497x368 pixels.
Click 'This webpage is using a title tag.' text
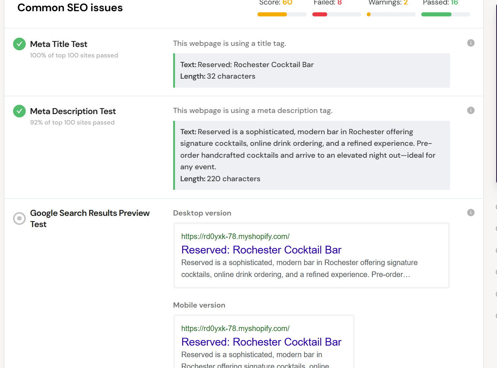(229, 43)
